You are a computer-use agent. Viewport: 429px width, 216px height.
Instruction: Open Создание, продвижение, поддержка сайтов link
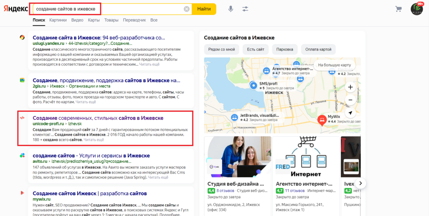(x=106, y=81)
